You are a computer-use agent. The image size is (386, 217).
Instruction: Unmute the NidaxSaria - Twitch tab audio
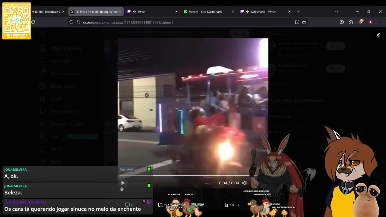(x=247, y=12)
